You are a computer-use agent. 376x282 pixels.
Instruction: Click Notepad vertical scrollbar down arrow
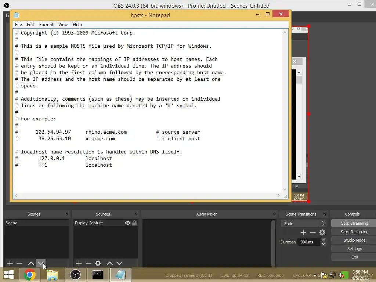285,189
